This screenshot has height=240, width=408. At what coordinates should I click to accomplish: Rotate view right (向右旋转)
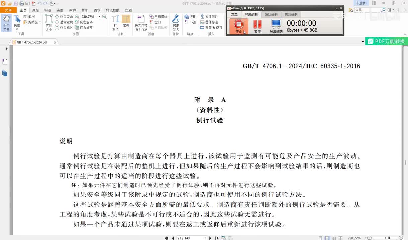84,28
